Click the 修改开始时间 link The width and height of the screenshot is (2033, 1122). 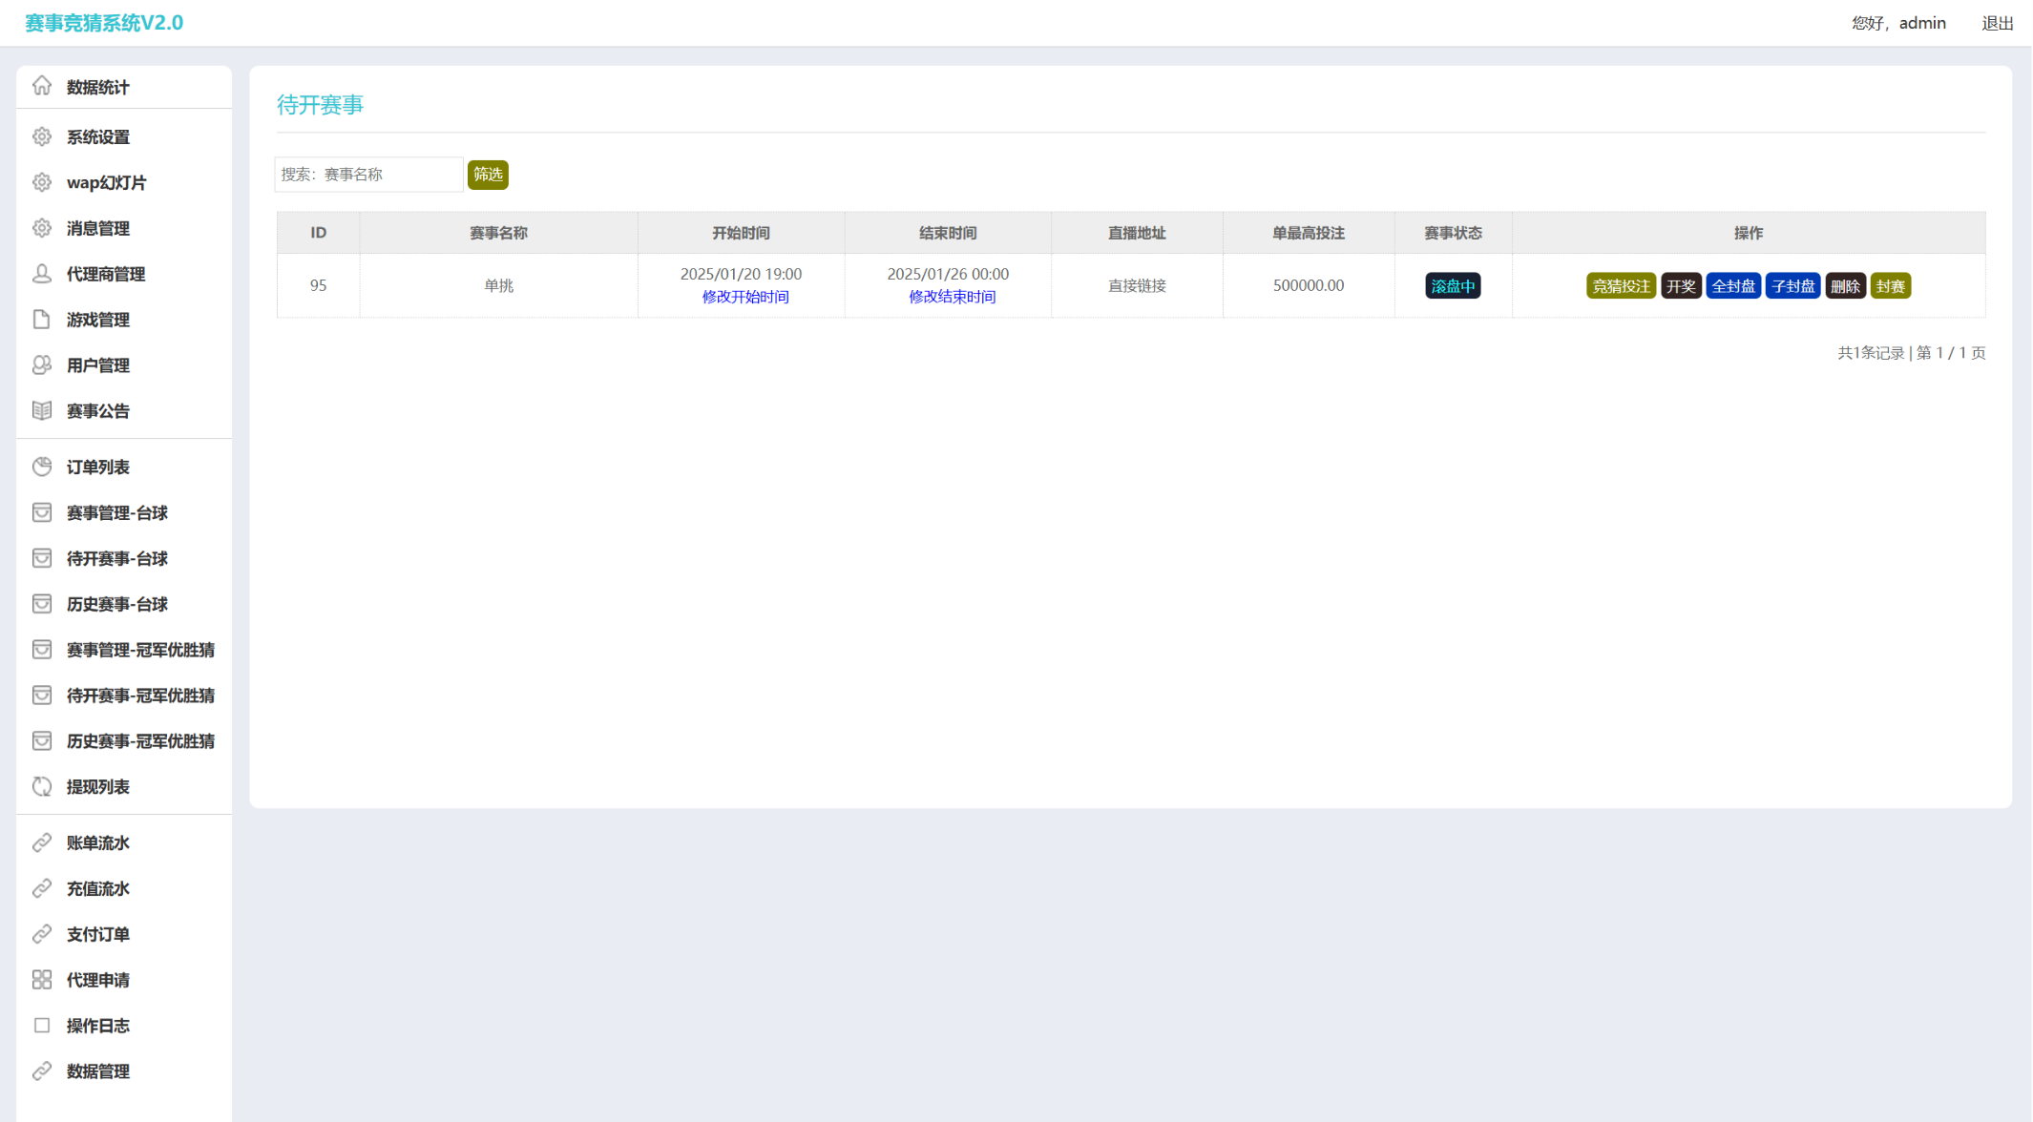[744, 297]
